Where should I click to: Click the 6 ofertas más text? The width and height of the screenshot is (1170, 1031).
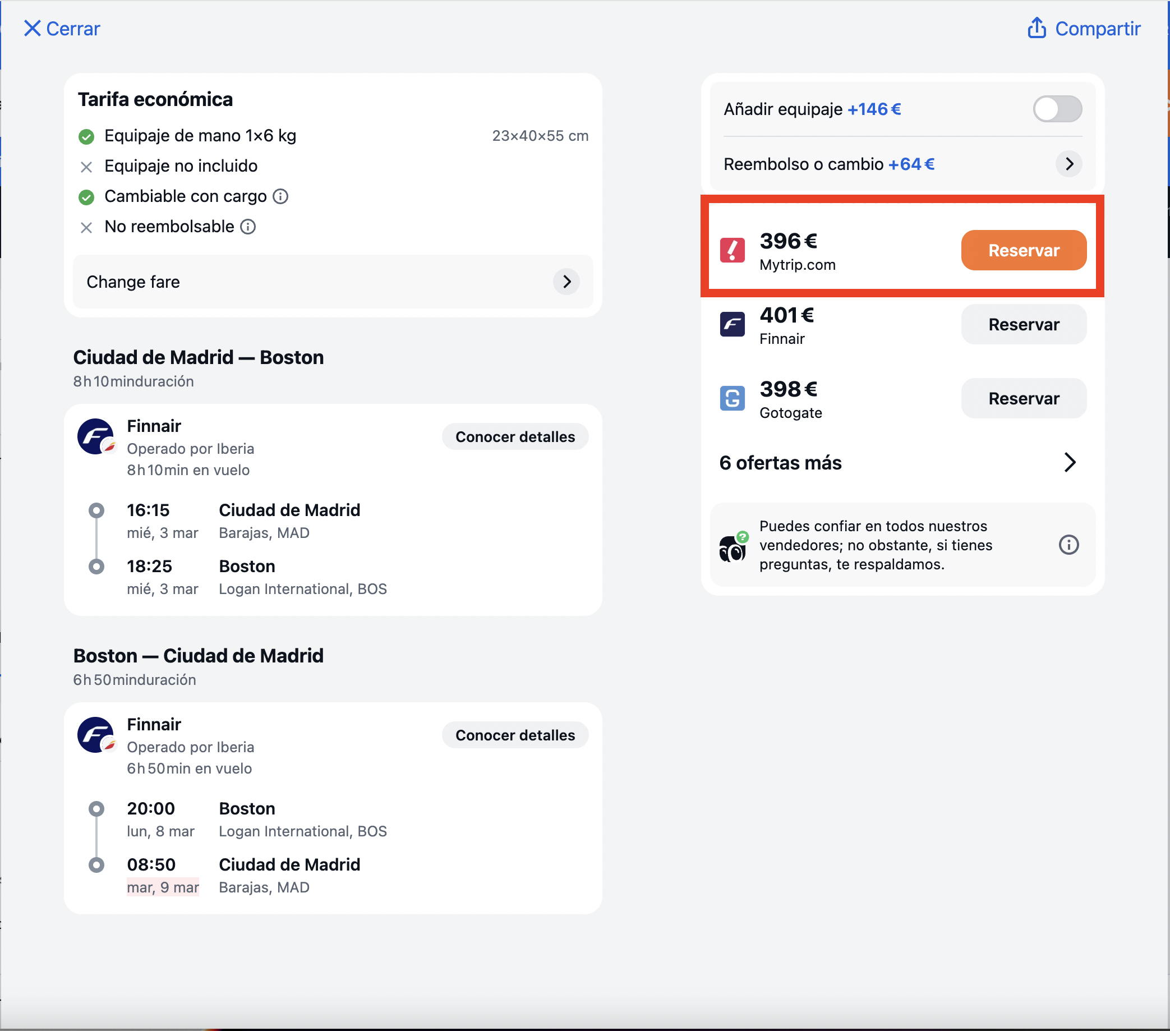click(780, 463)
